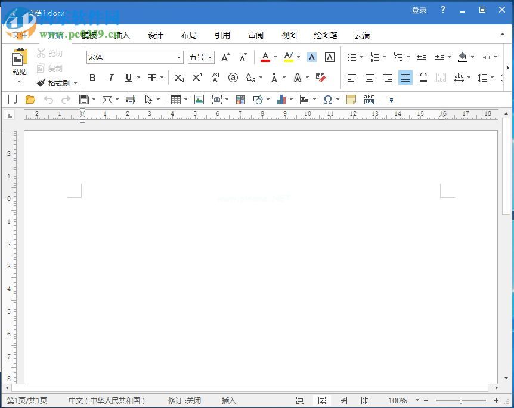The width and height of the screenshot is (514, 408).
Task: Insert a picture using the image toolbar icon
Action: pyautogui.click(x=199, y=100)
